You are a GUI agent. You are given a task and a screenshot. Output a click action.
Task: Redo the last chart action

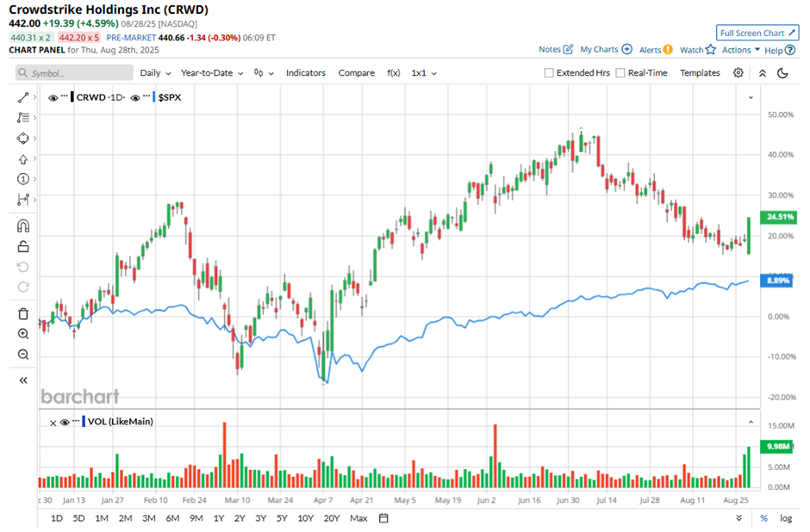23,287
